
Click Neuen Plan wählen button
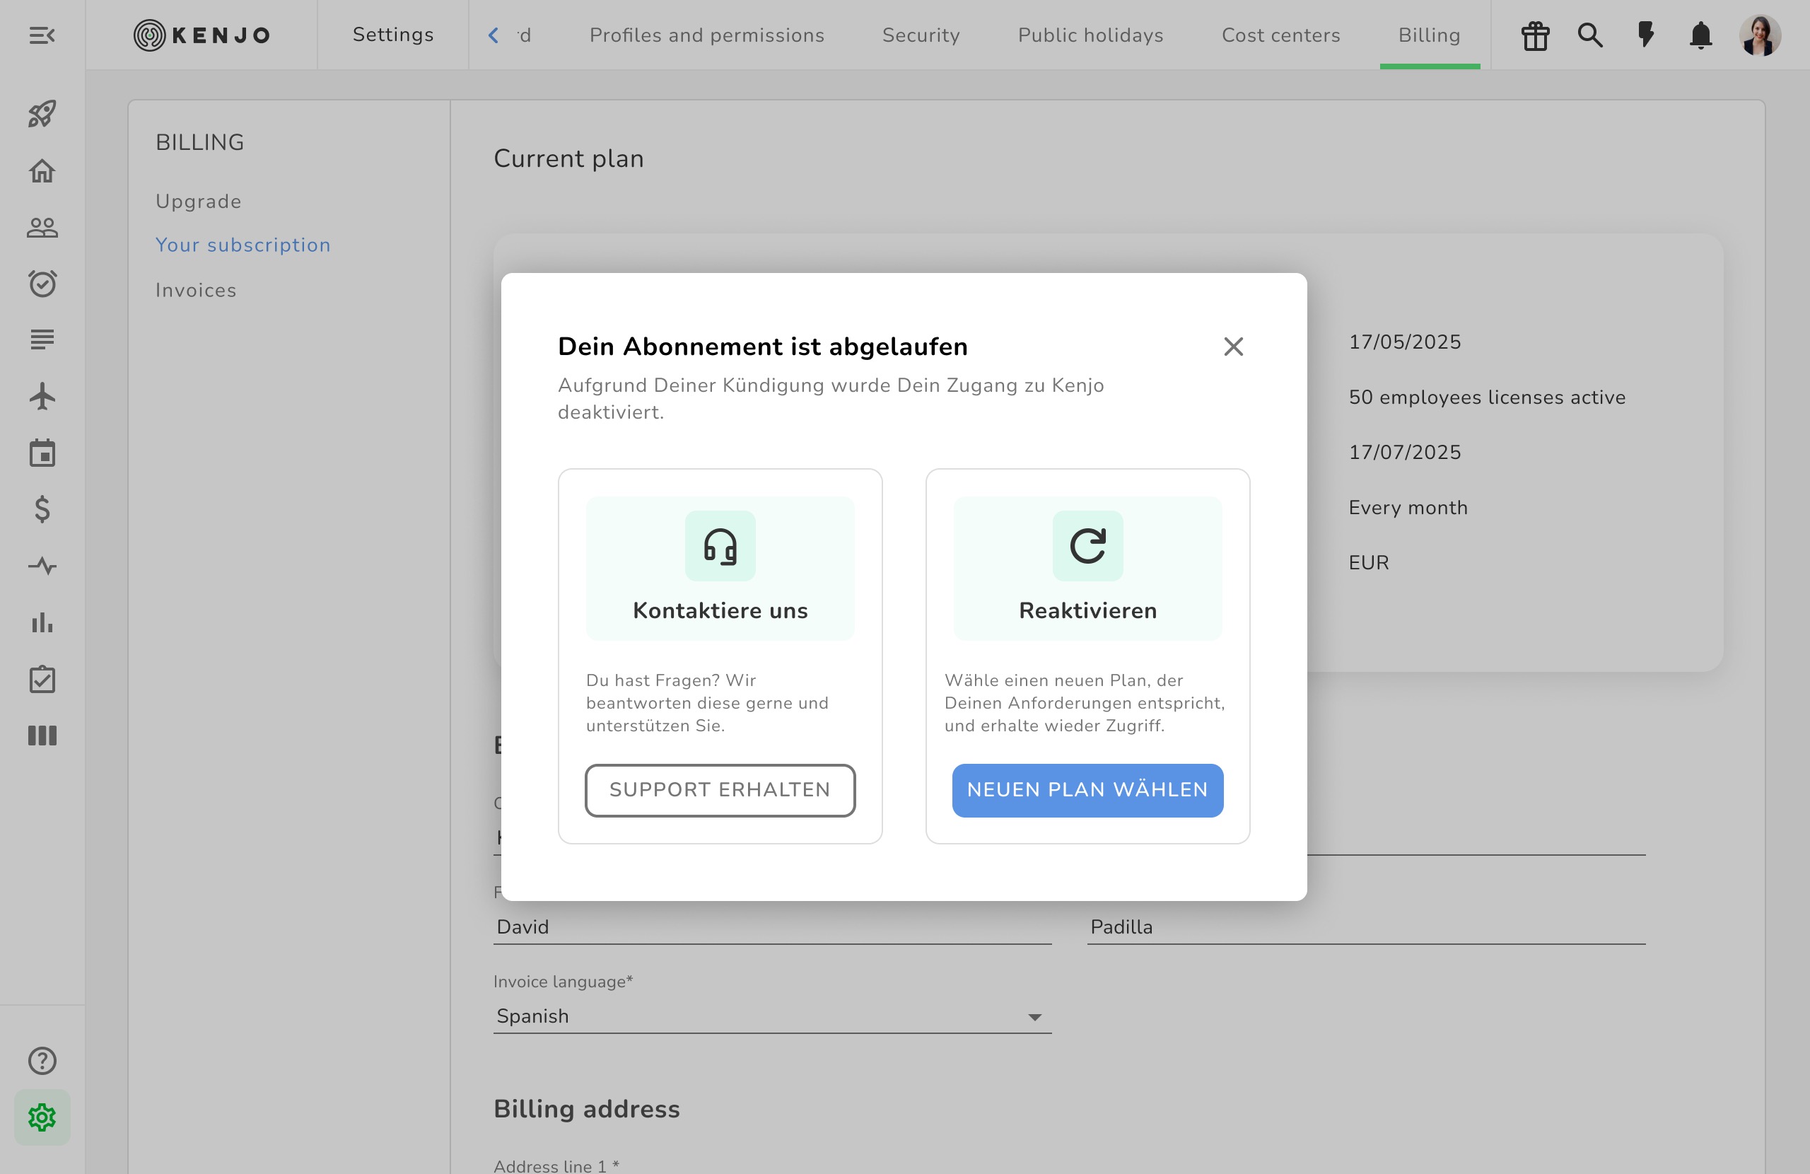click(1087, 791)
